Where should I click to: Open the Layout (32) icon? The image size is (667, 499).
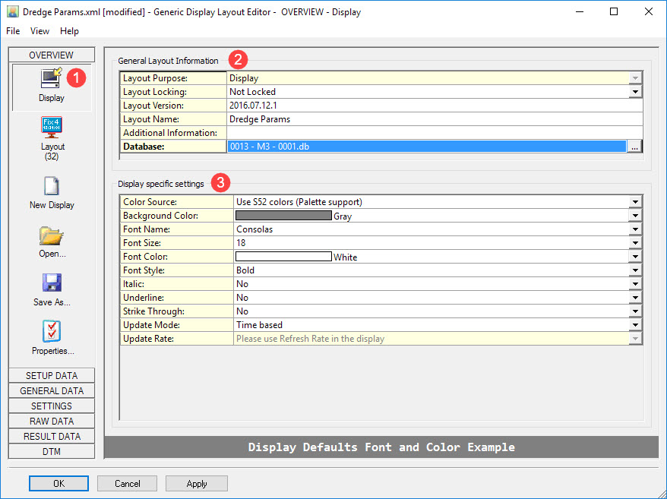tap(52, 126)
